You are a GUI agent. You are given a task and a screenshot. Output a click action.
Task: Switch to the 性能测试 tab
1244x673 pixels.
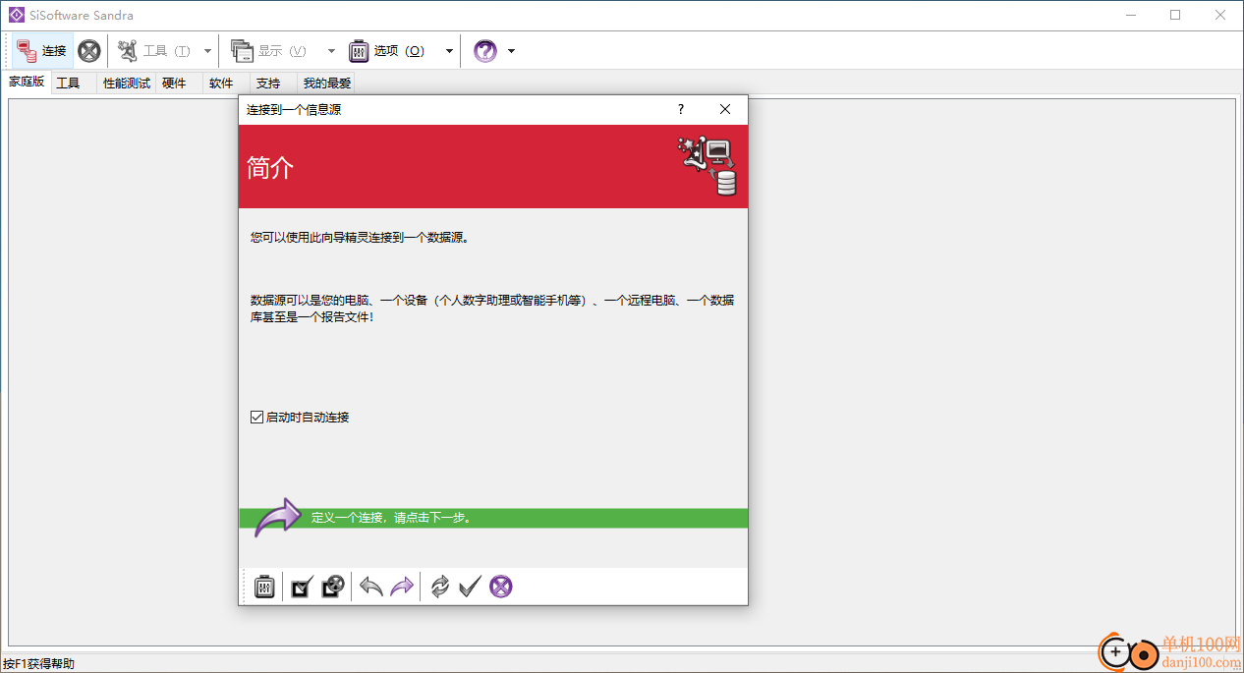[x=127, y=84]
